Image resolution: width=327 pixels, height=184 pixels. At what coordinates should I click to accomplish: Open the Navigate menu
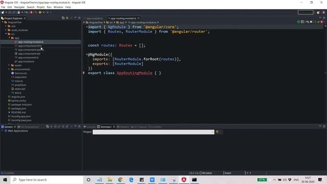19,7
